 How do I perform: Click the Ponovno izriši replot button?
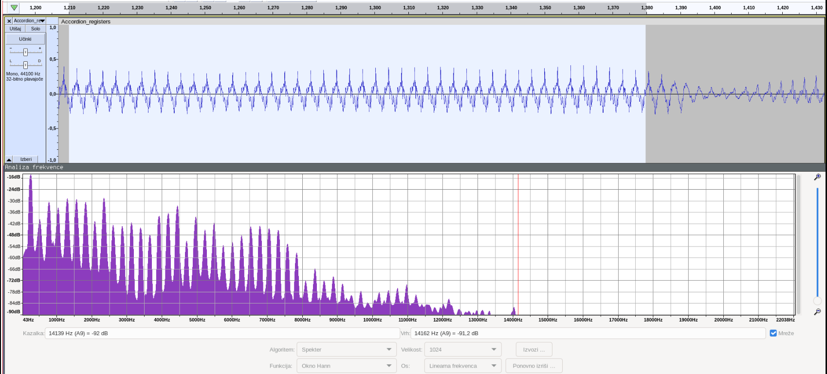533,366
